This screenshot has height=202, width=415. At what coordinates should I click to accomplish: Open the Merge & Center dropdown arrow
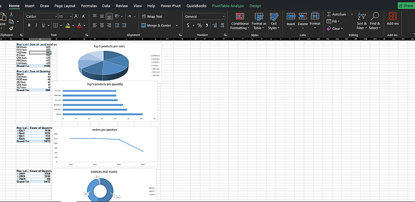point(177,26)
